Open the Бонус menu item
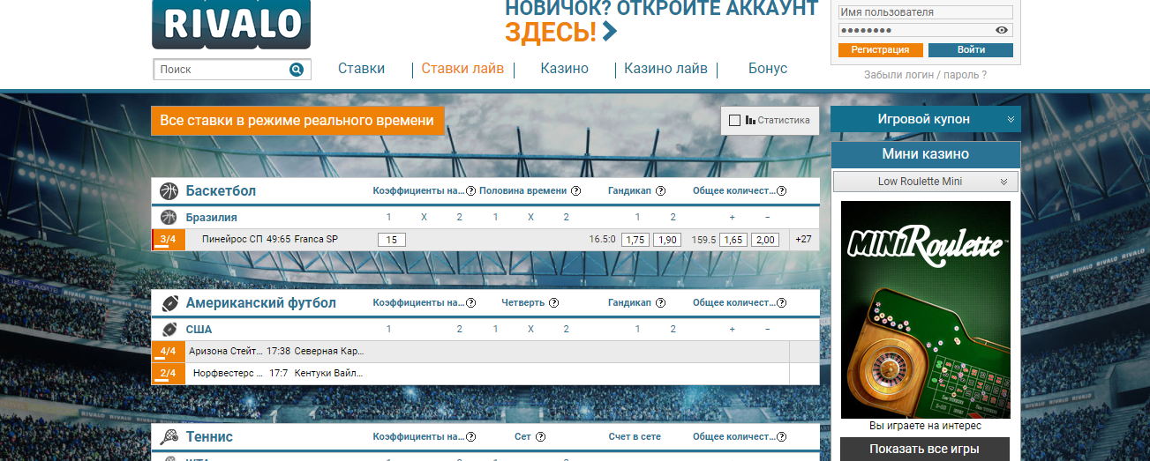The width and height of the screenshot is (1150, 461). 768,69
